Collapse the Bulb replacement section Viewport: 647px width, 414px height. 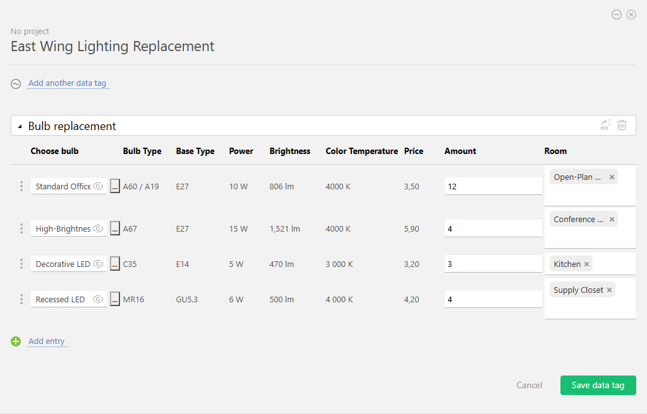[x=20, y=127]
